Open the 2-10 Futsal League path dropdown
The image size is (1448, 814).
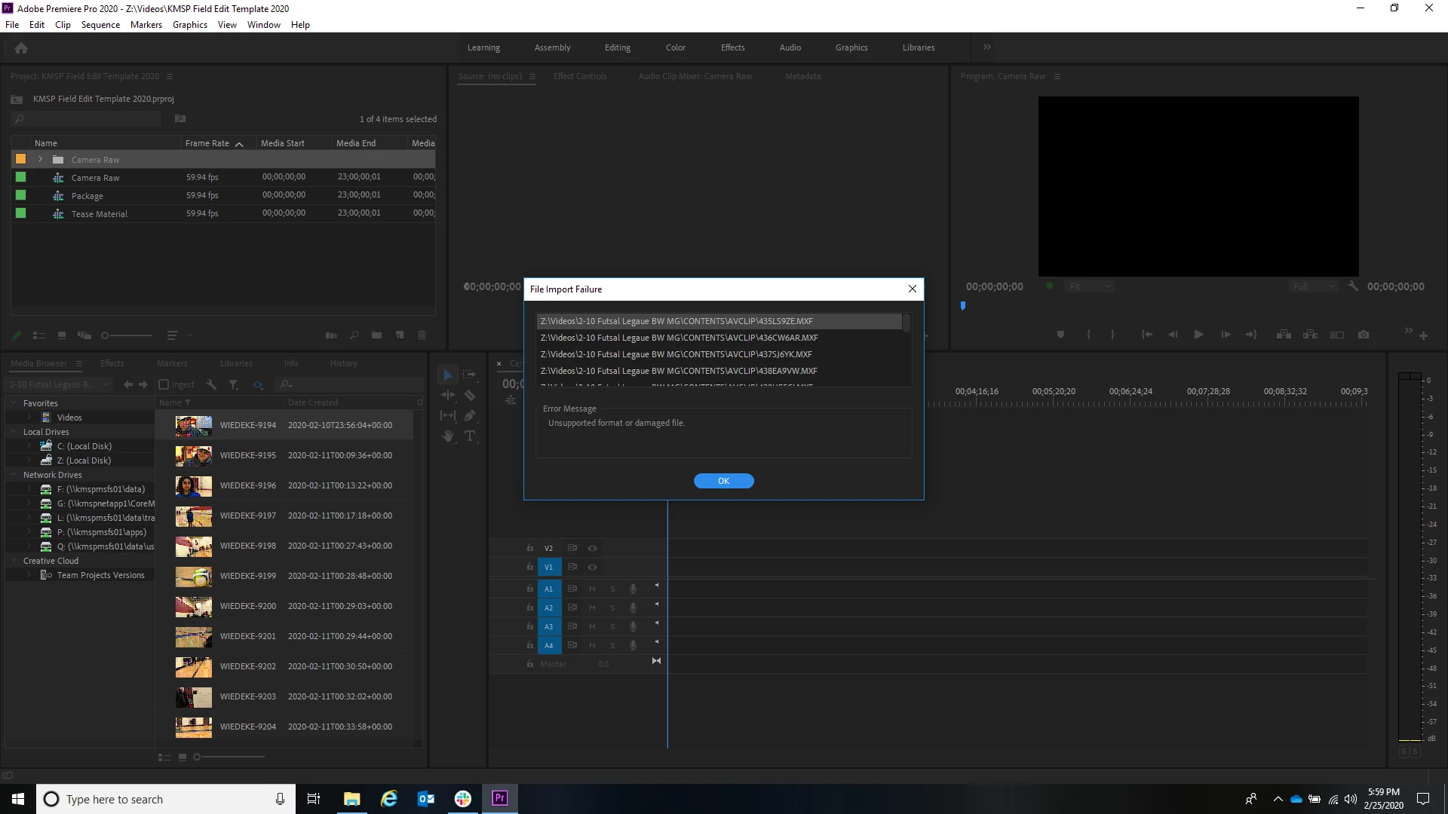tap(106, 384)
